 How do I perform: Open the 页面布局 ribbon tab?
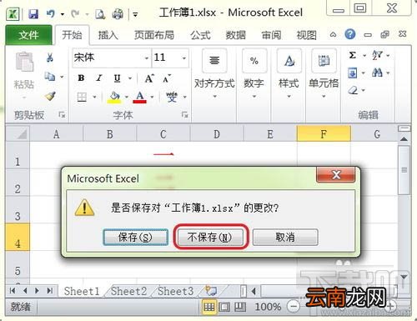pyautogui.click(x=154, y=35)
